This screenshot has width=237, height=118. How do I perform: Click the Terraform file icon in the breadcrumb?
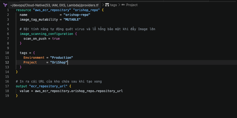tap(4, 5)
